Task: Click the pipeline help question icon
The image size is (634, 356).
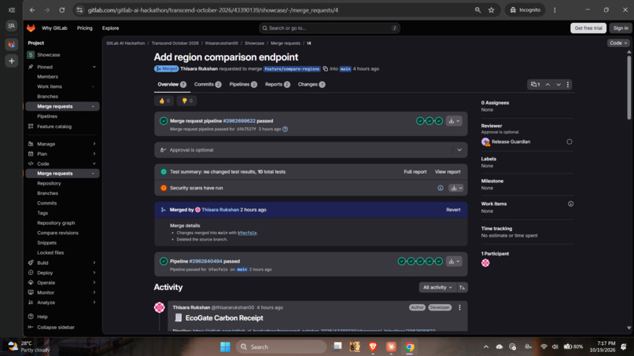Action: point(285,130)
